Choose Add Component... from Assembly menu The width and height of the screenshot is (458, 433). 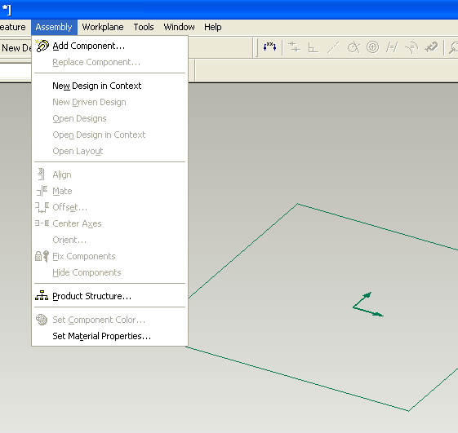[110, 46]
